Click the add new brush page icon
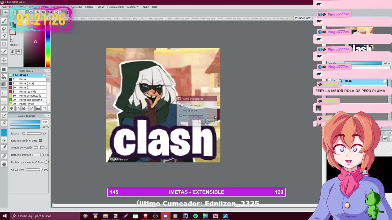392x220 pixels. pyautogui.click(x=18, y=108)
